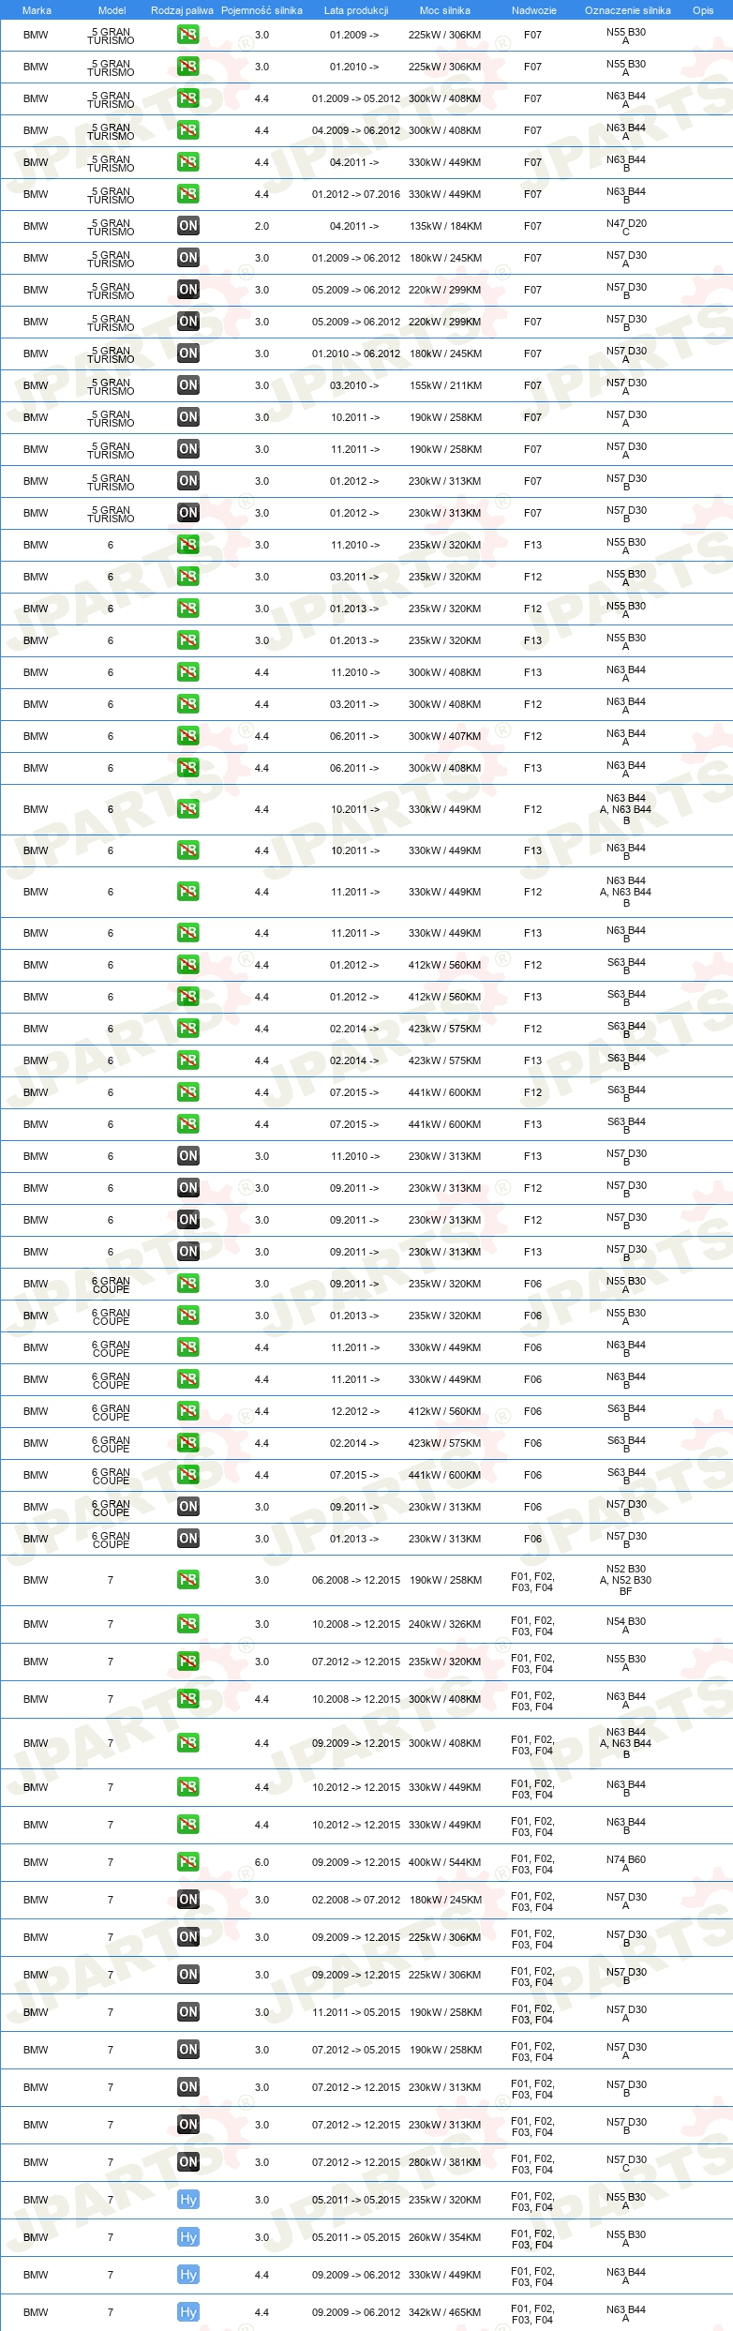Click the Marka column header
733x2331 pixels.
tap(37, 10)
